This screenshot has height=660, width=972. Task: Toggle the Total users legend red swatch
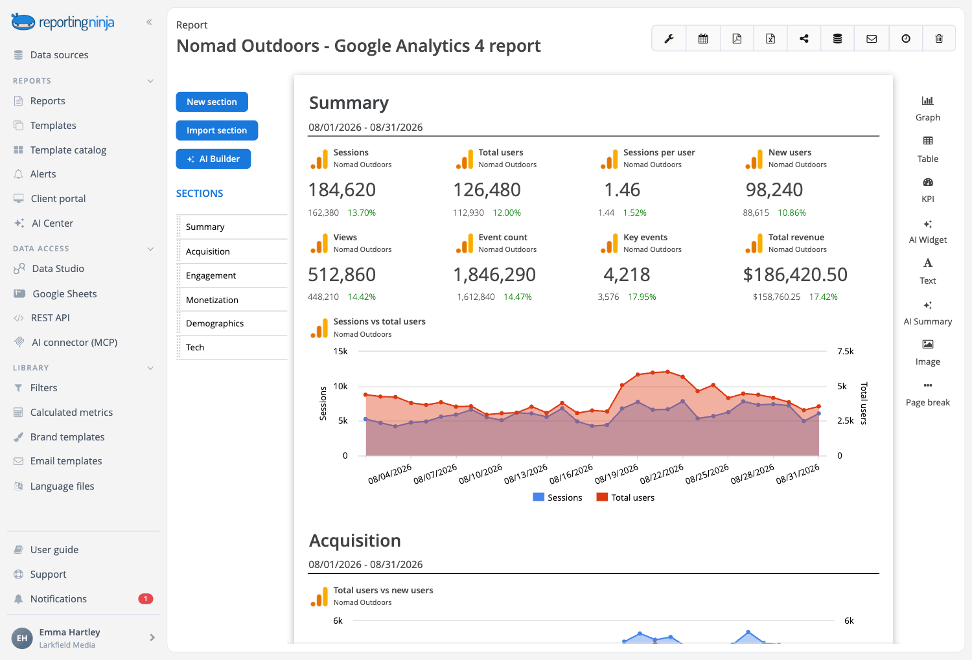point(602,497)
